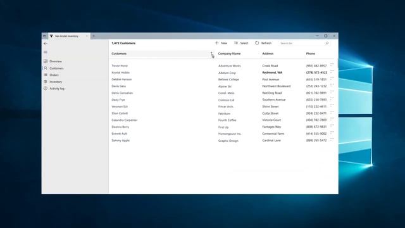405x228 pixels.
Task: Click the list icon beside Select
Action: (x=236, y=43)
